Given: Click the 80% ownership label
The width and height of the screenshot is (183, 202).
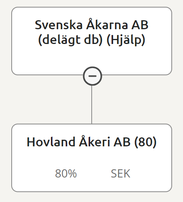Looking at the screenshot, I should (66, 174).
